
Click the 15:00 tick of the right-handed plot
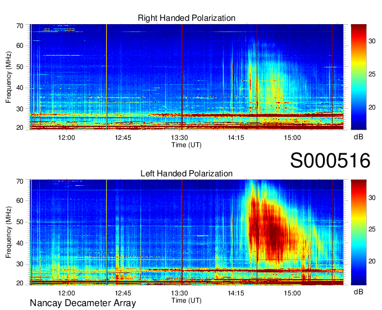coord(292,138)
